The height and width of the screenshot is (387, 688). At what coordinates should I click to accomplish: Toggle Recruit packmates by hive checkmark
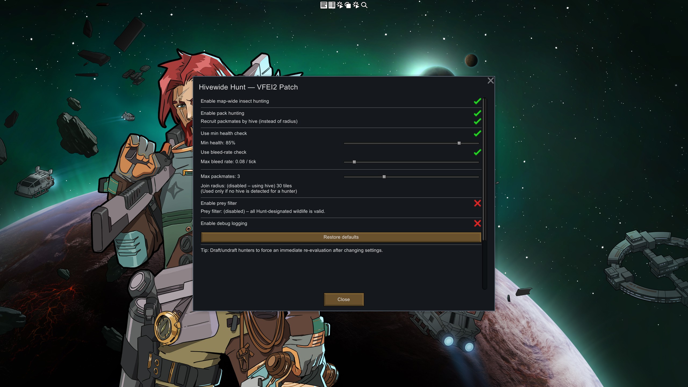(477, 121)
